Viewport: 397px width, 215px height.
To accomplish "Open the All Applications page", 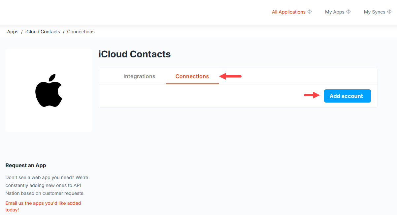I will (288, 12).
